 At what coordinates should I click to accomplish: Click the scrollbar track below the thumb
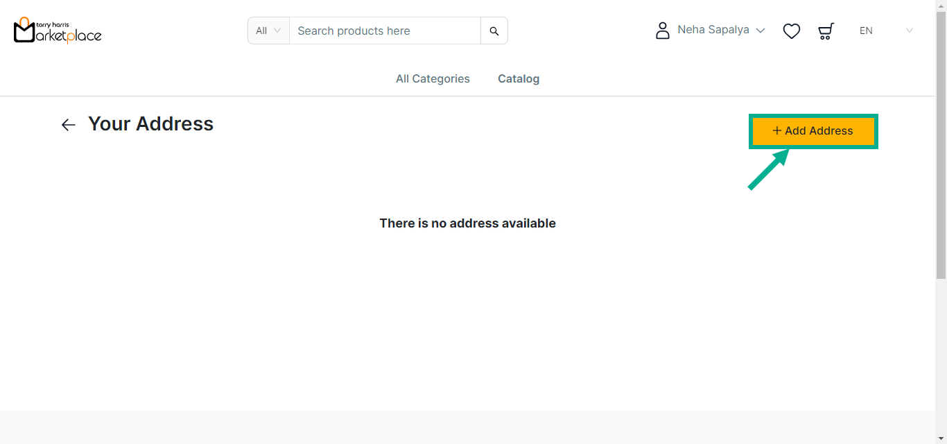tap(941, 361)
